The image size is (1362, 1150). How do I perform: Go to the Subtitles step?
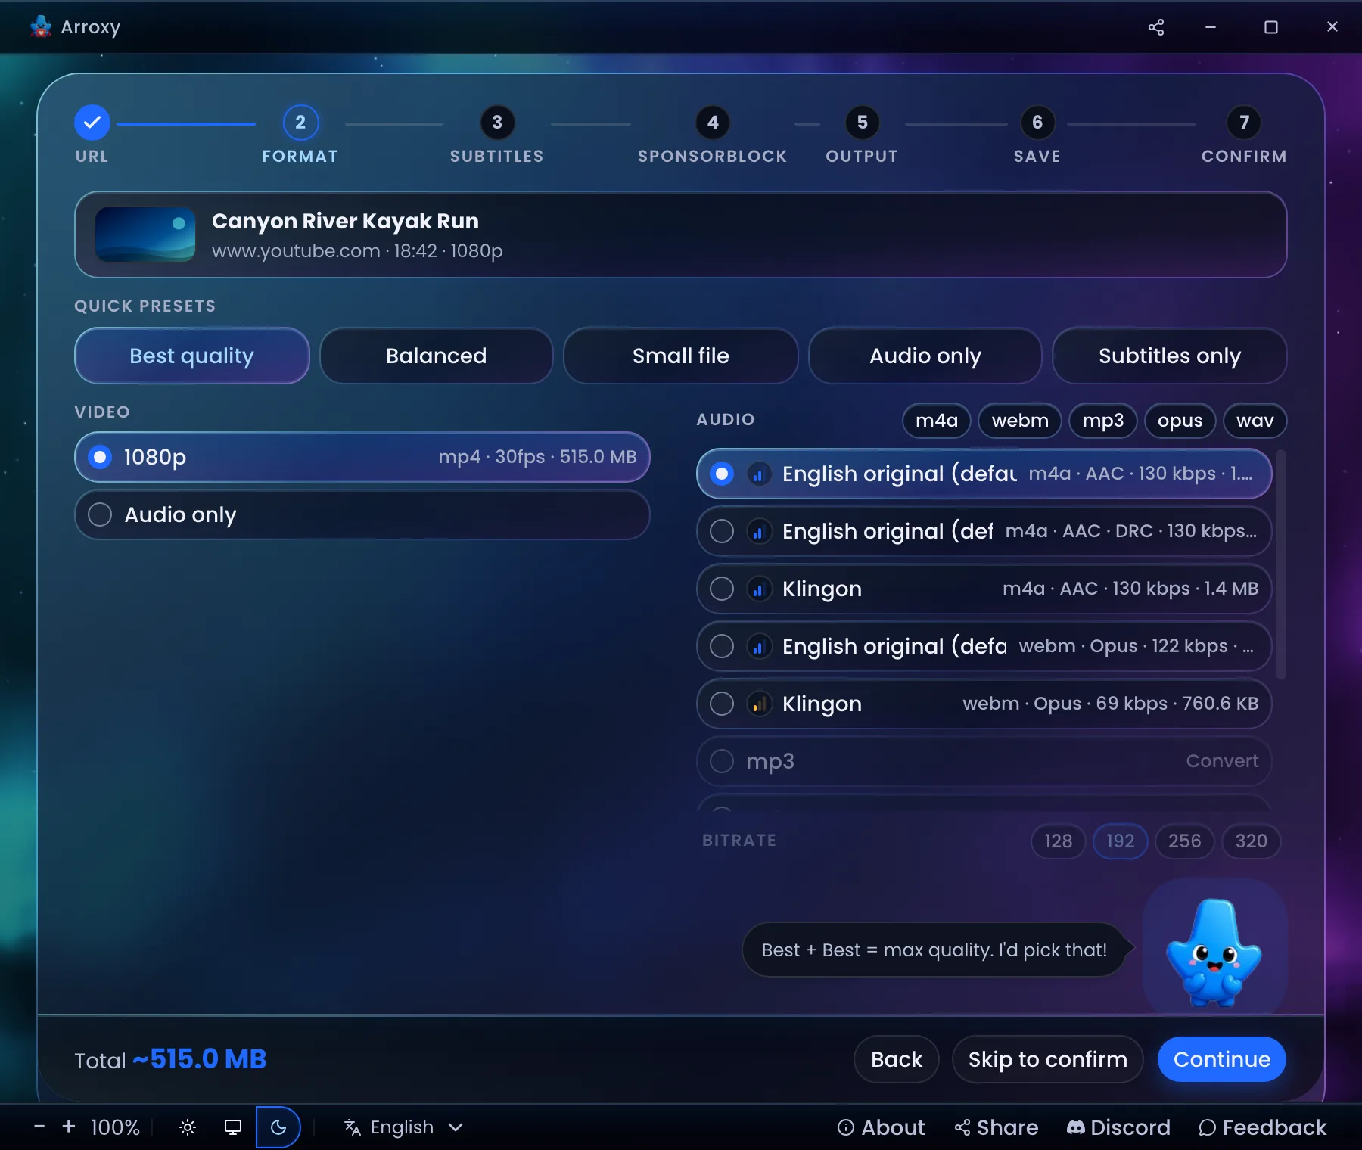(x=497, y=135)
